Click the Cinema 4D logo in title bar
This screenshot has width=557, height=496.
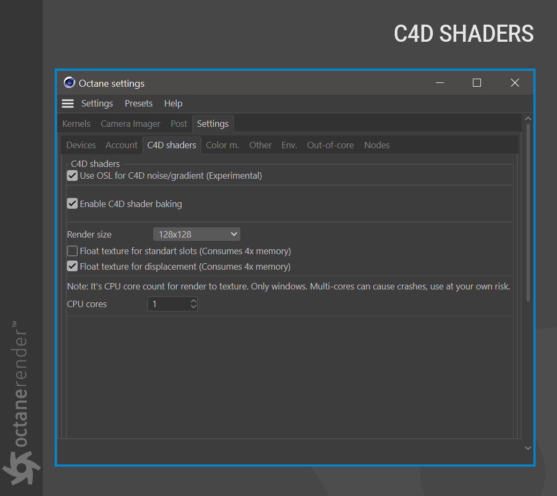(69, 82)
